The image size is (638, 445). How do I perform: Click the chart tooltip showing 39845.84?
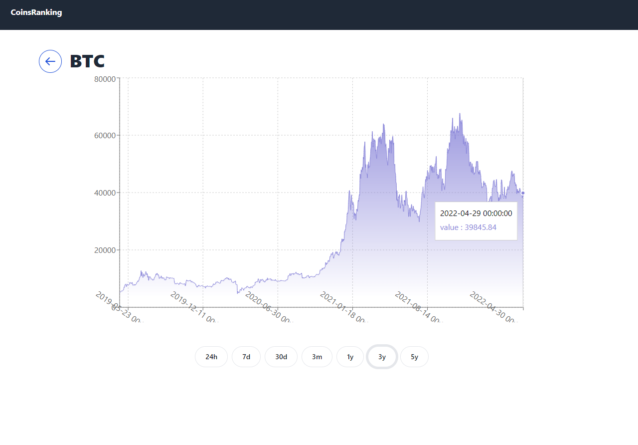tap(476, 221)
